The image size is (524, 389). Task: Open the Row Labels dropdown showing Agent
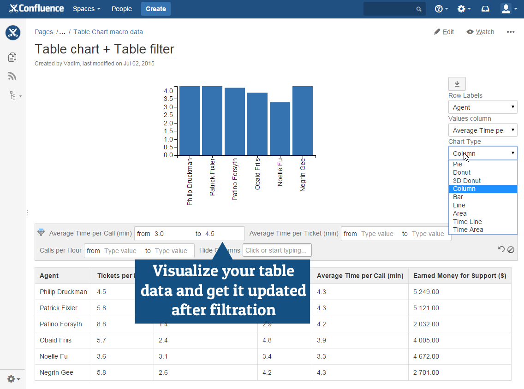(x=482, y=106)
